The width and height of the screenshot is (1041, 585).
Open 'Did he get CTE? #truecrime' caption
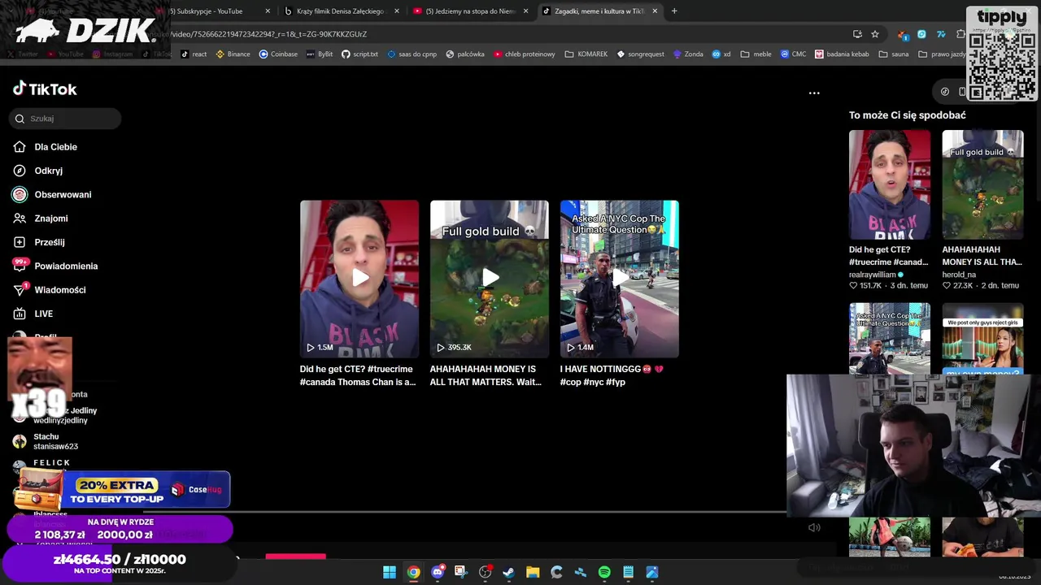point(359,375)
